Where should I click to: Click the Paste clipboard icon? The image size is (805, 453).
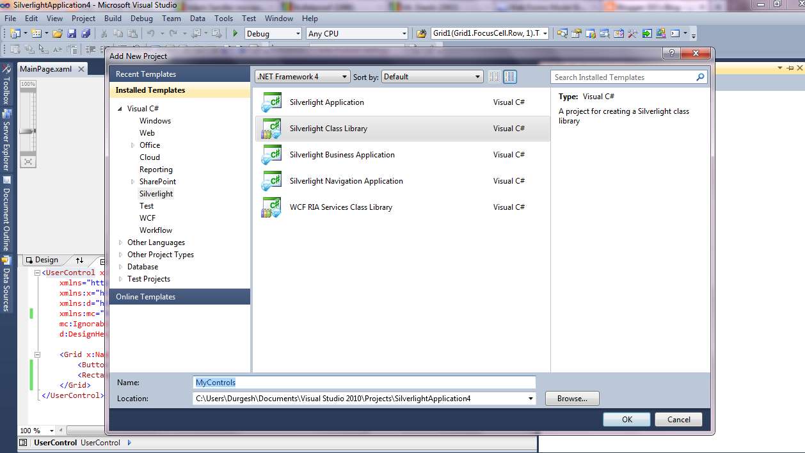(x=132, y=33)
